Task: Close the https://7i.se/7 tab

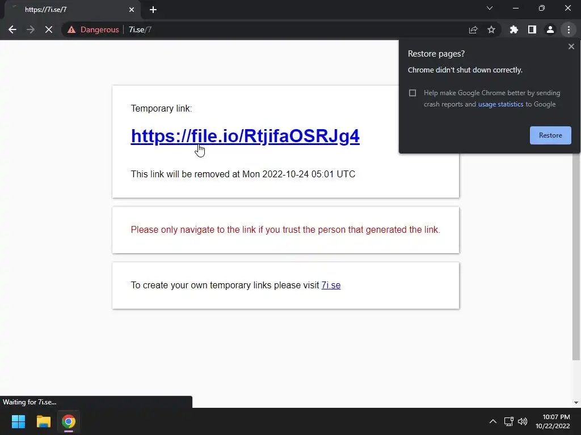Action: [132, 10]
